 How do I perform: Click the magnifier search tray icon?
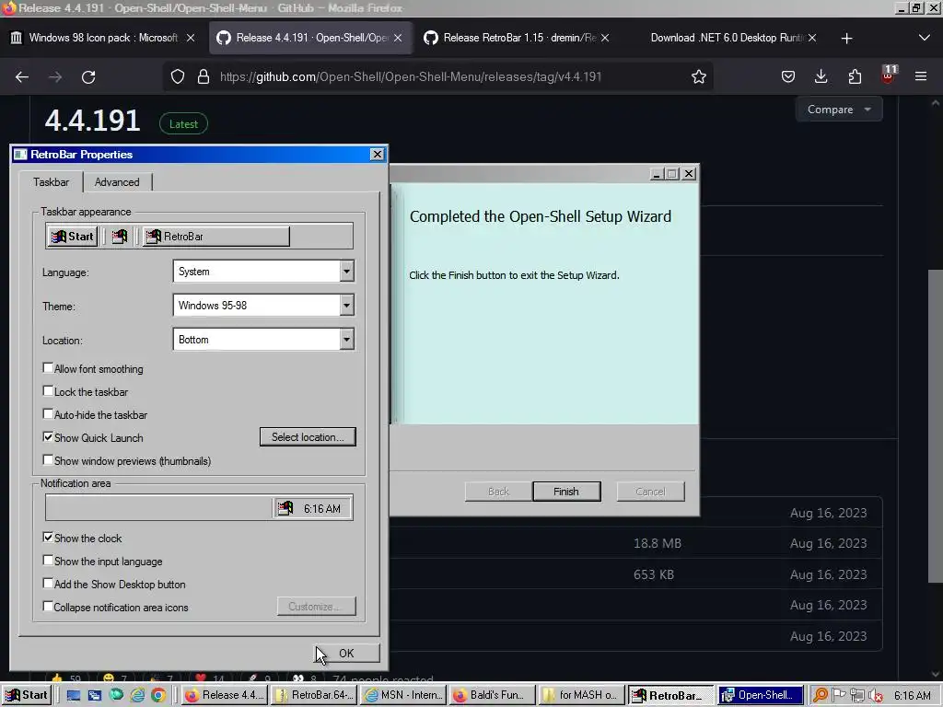820,696
